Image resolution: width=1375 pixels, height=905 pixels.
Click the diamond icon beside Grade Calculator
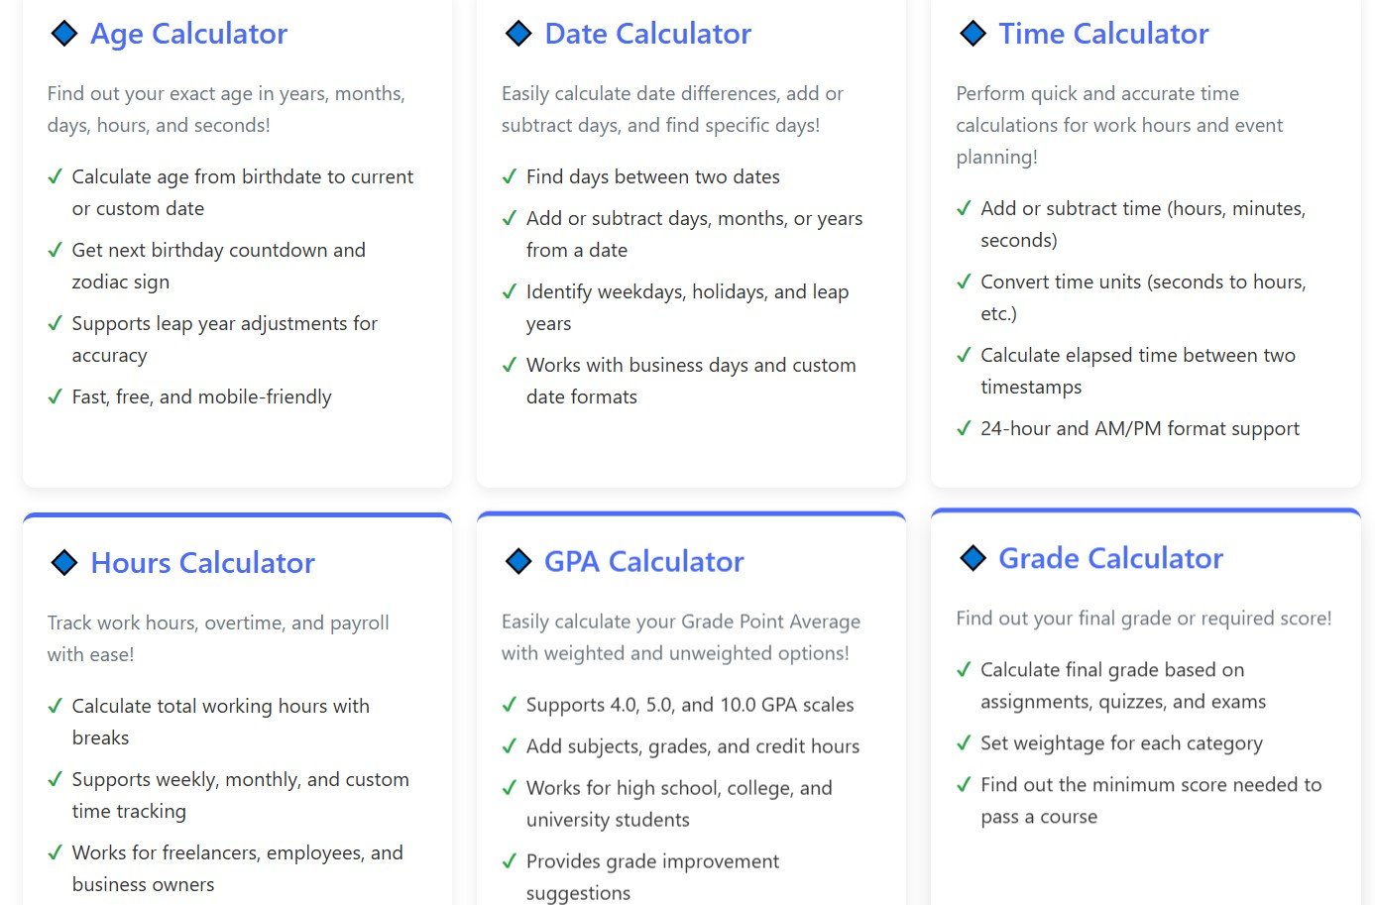(x=974, y=558)
